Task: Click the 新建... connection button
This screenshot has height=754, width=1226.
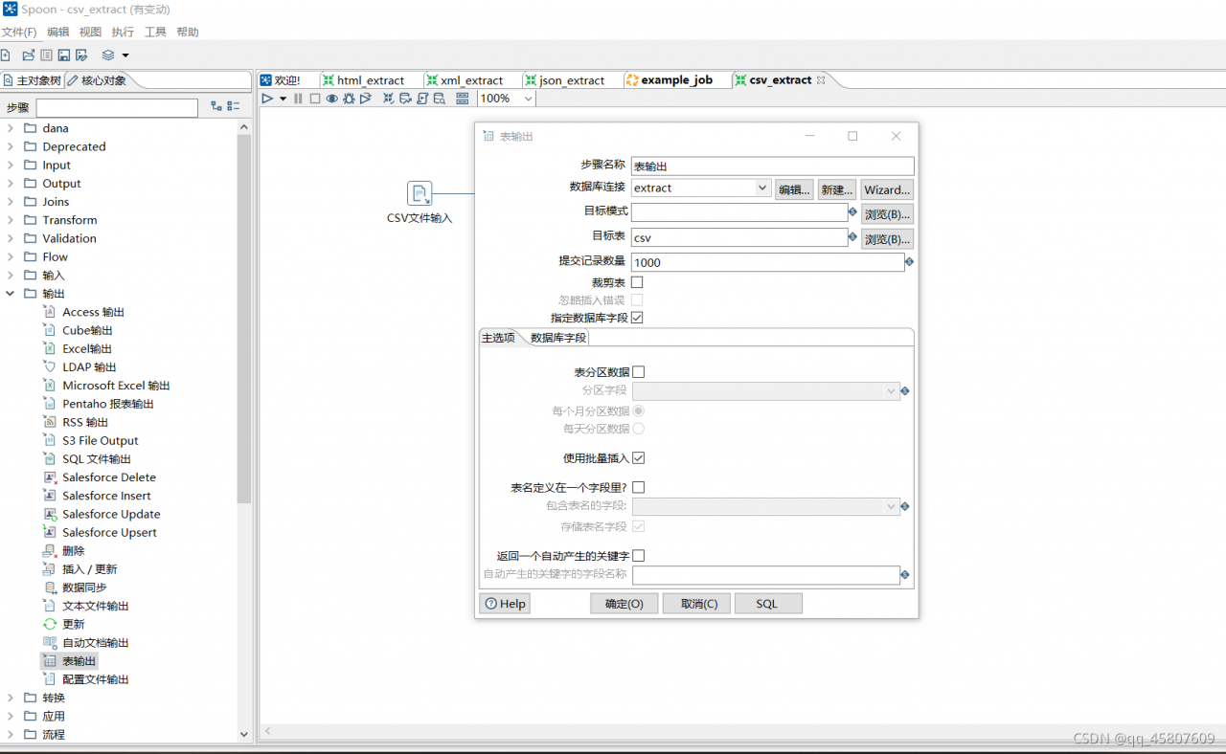Action: pyautogui.click(x=837, y=189)
